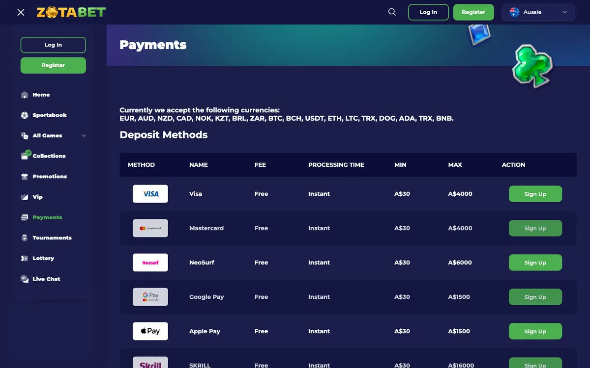This screenshot has height=368, width=590.
Task: Open Tournaments in the sidebar
Action: click(52, 238)
